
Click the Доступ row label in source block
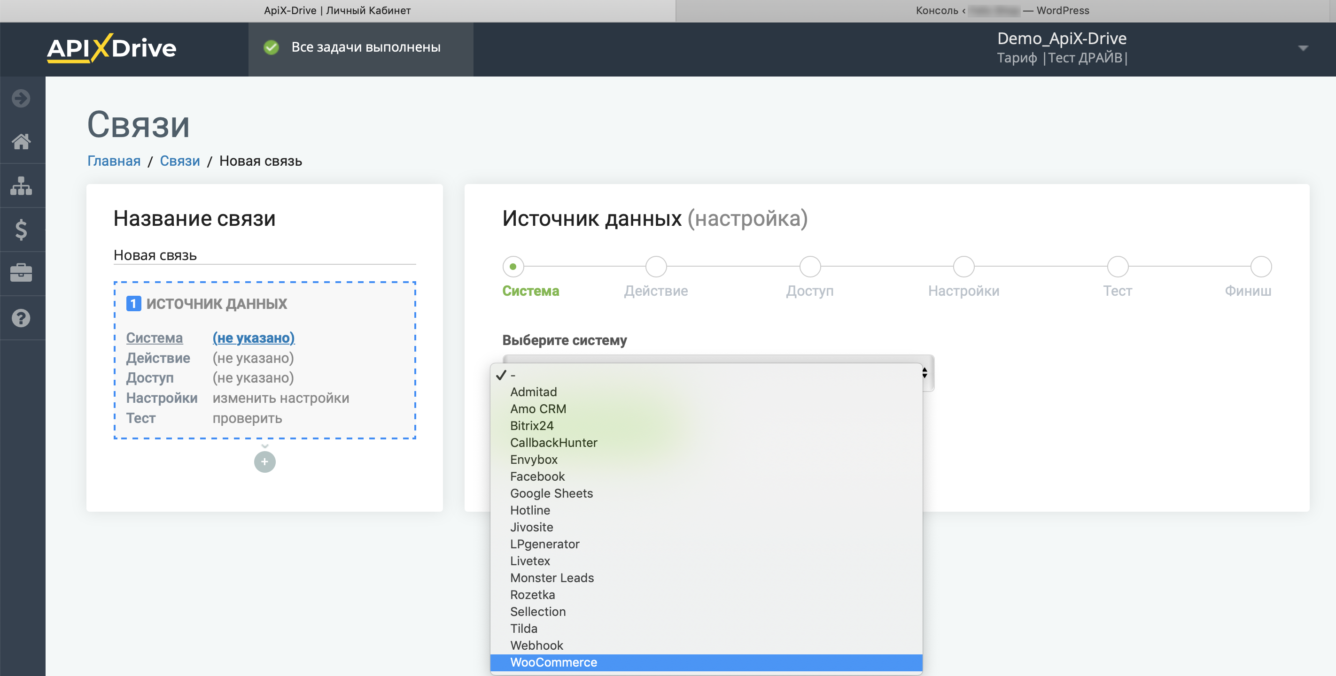[150, 377]
